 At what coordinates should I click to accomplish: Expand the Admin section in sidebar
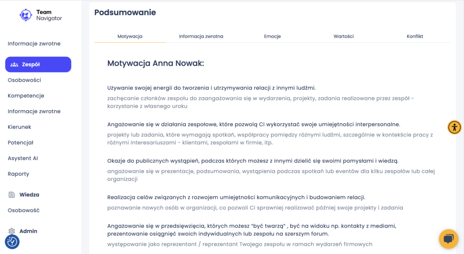point(28,231)
